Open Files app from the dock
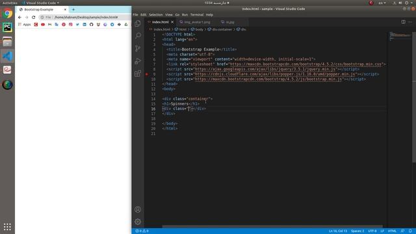The image size is (416, 234). (7, 42)
